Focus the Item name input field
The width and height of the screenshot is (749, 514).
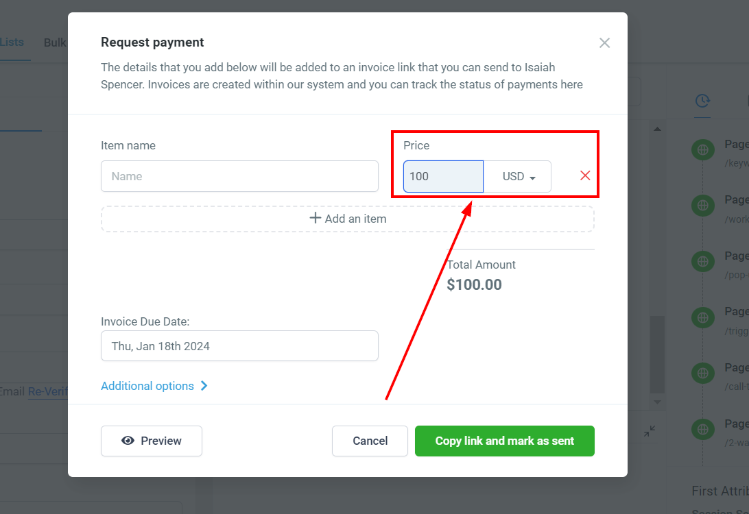click(239, 176)
